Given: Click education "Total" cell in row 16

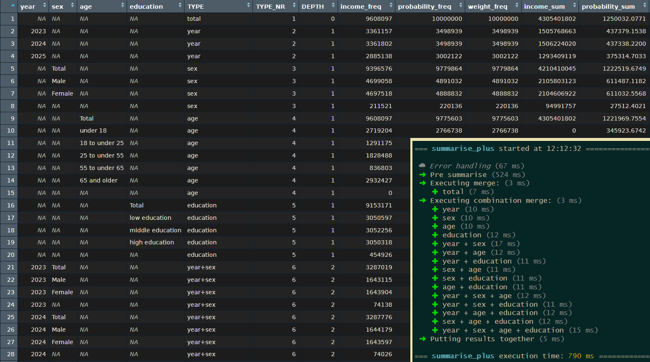Looking at the screenshot, I should (x=137, y=205).
